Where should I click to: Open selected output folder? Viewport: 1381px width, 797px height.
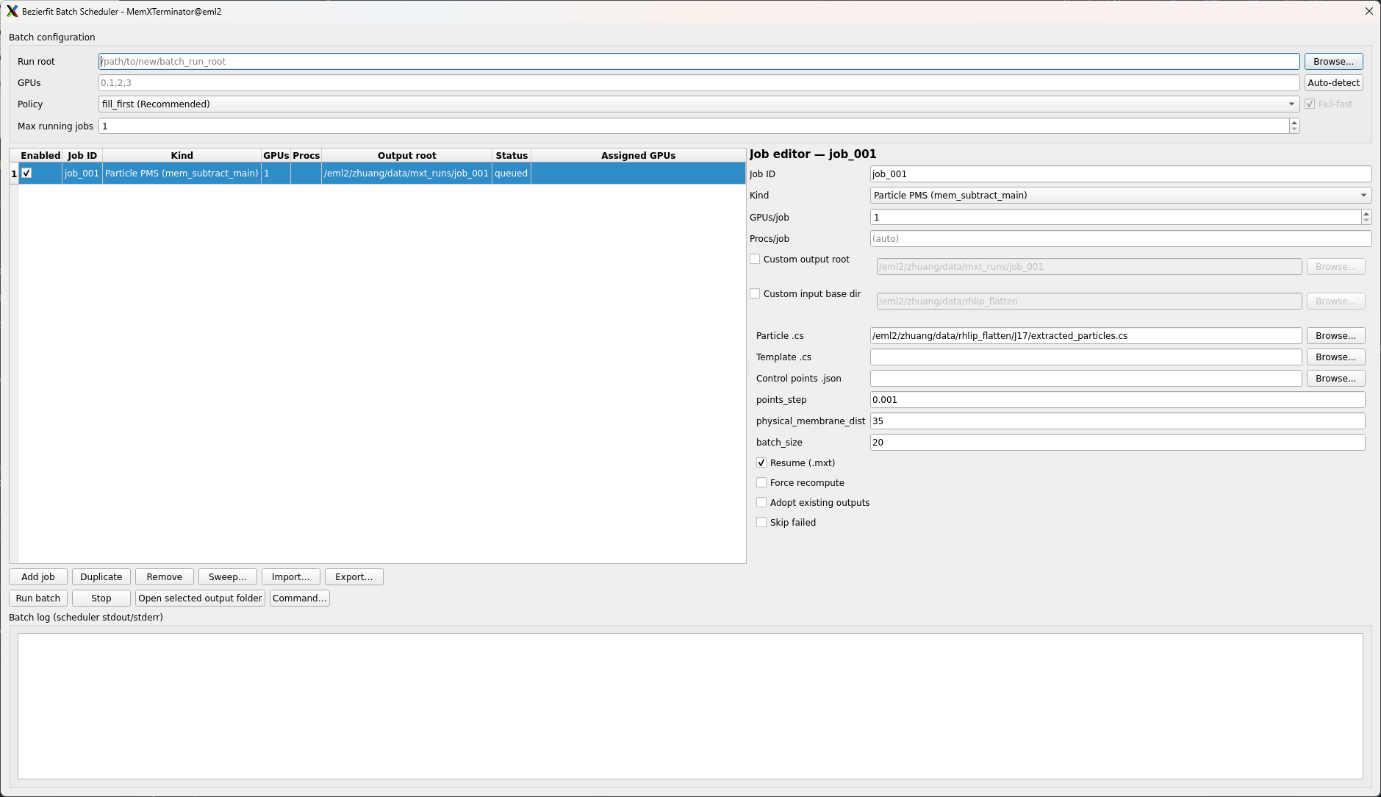tap(199, 598)
